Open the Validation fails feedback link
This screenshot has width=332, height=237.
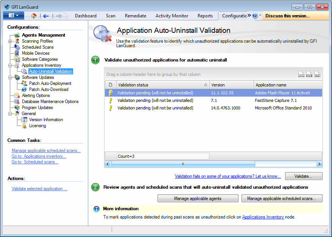228,176
